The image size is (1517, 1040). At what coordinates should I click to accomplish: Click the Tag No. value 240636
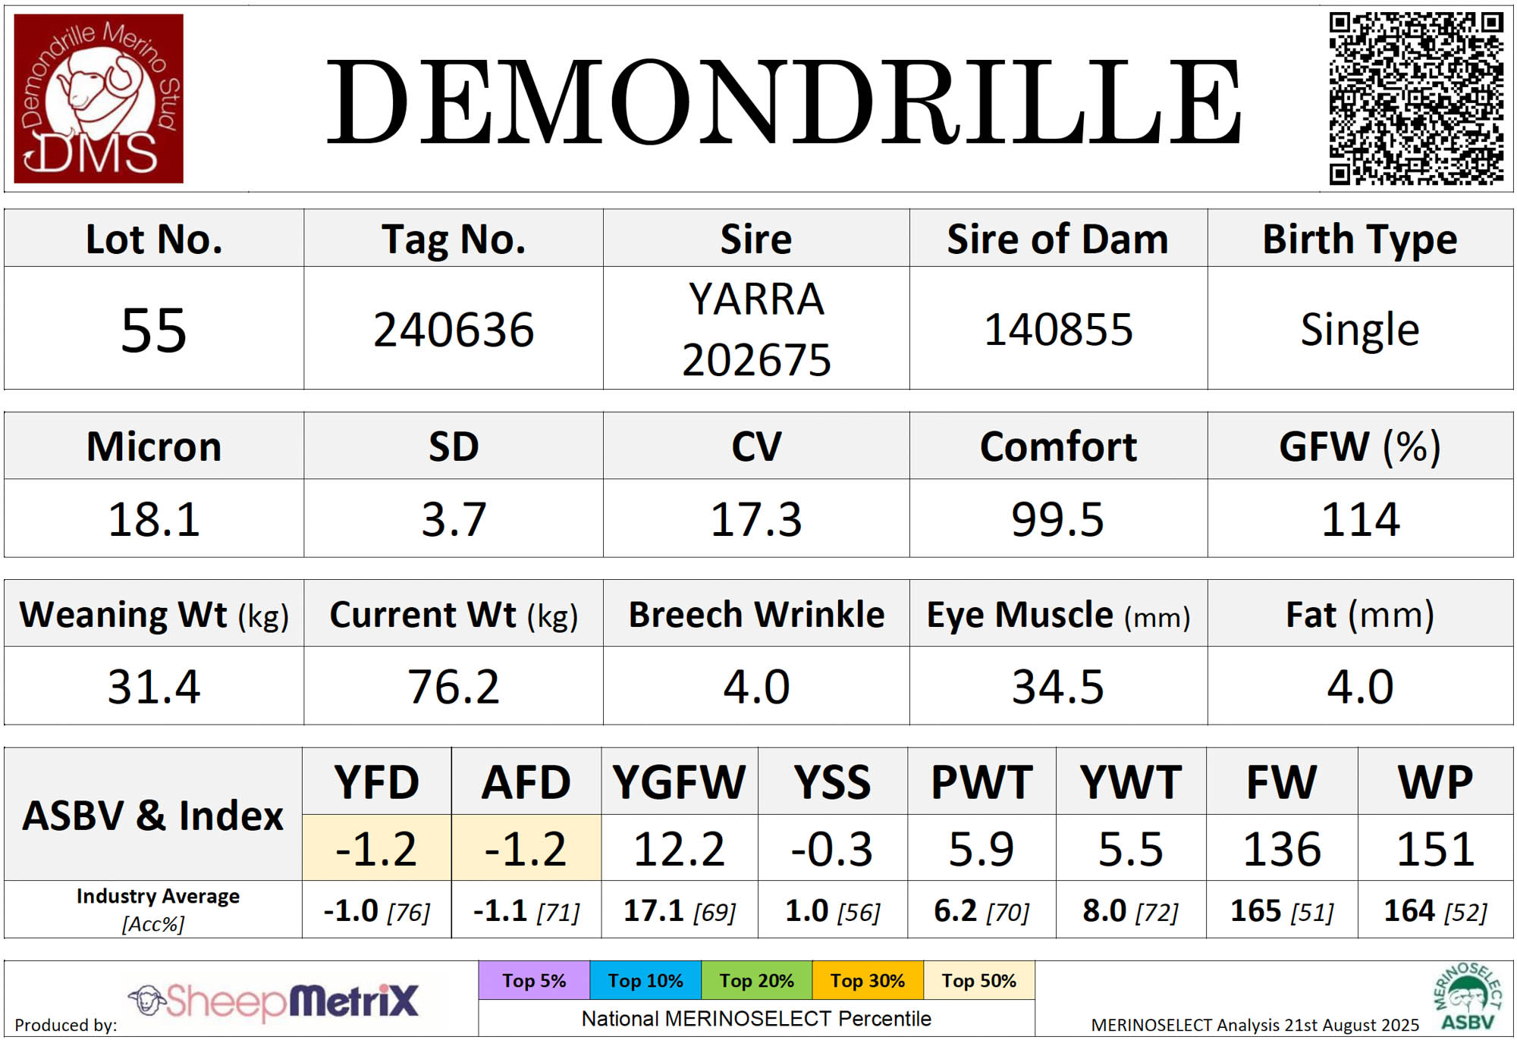[454, 330]
